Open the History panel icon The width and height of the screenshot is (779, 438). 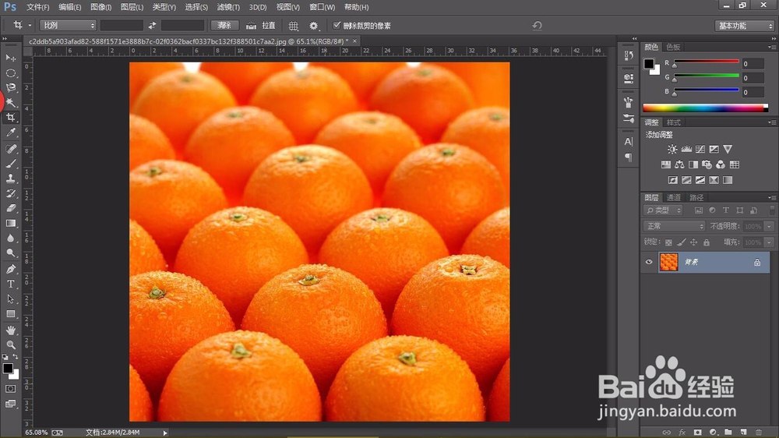[629, 55]
